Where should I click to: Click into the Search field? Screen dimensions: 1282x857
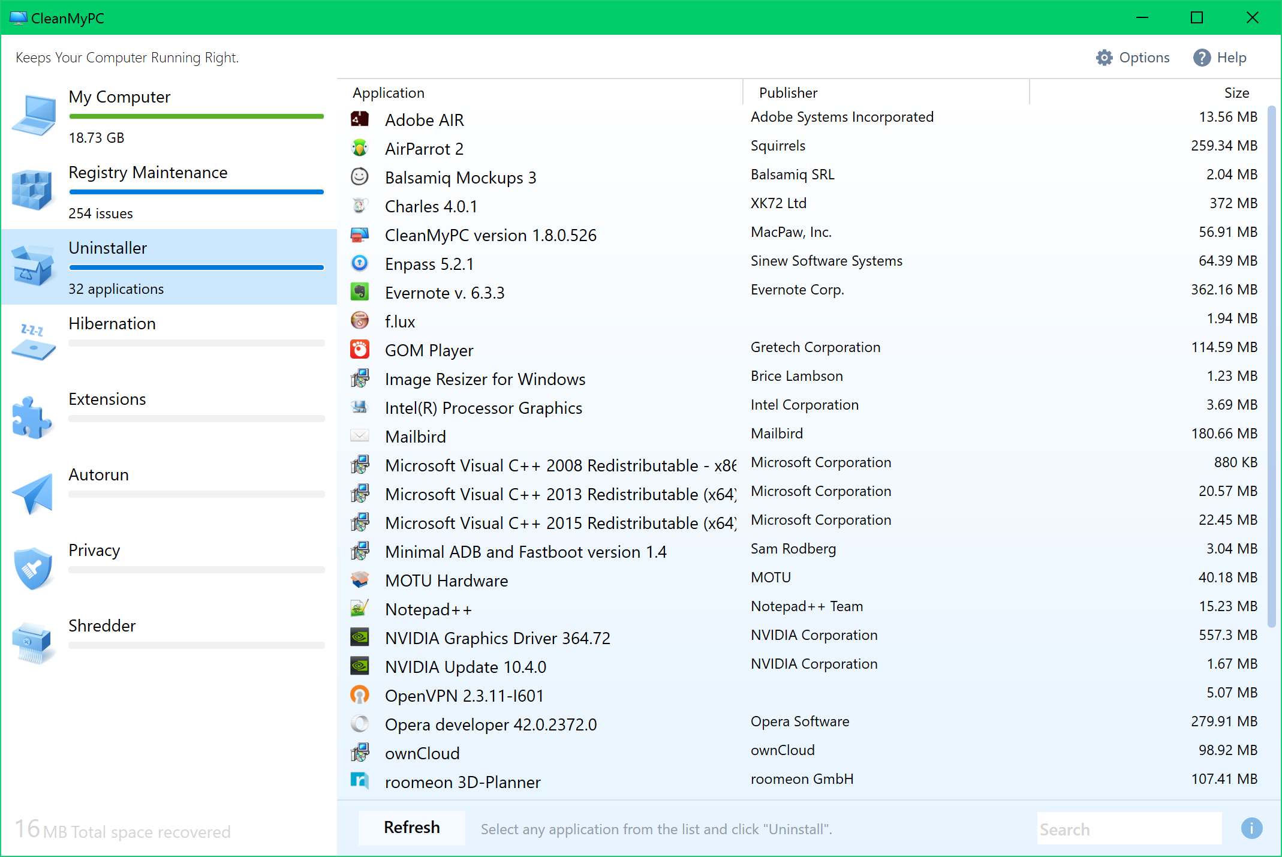[1128, 829]
